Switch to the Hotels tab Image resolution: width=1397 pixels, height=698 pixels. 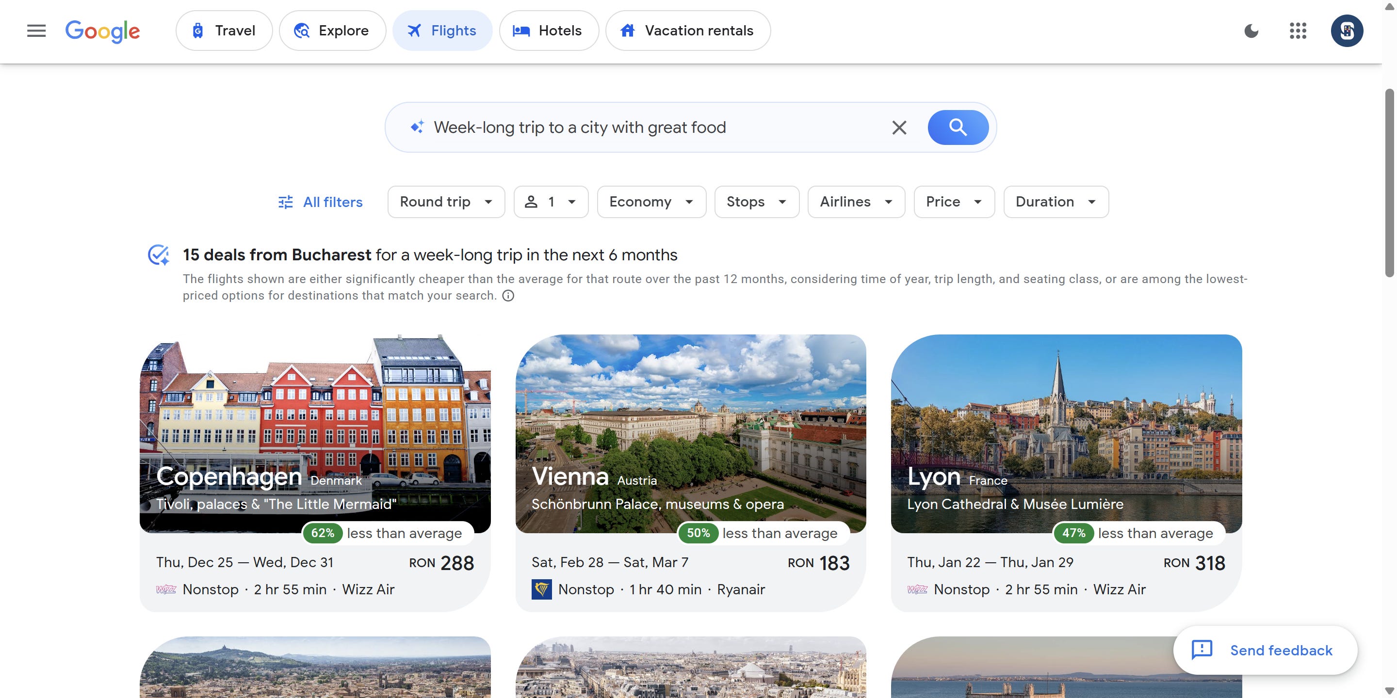[x=548, y=31]
